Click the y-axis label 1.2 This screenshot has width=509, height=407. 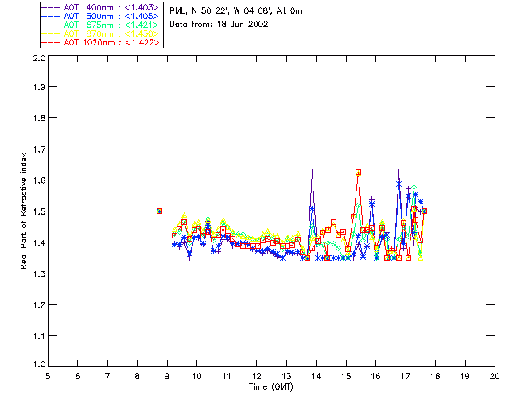click(x=39, y=305)
